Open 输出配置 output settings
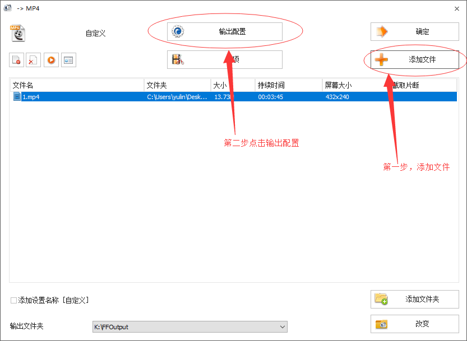Image resolution: width=467 pixels, height=341 pixels. pyautogui.click(x=224, y=31)
